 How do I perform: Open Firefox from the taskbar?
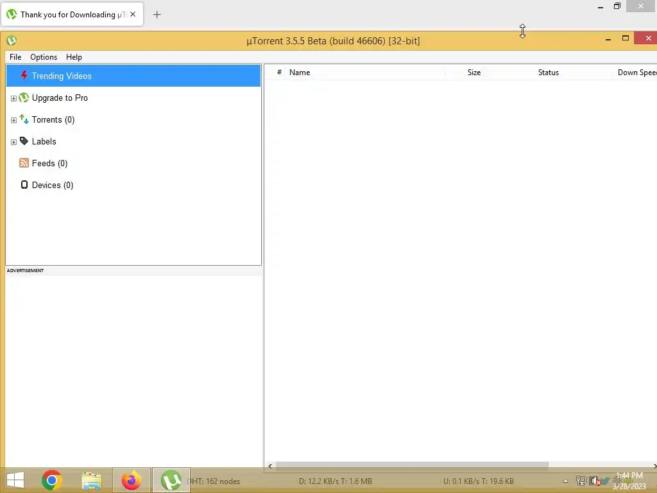pos(131,480)
